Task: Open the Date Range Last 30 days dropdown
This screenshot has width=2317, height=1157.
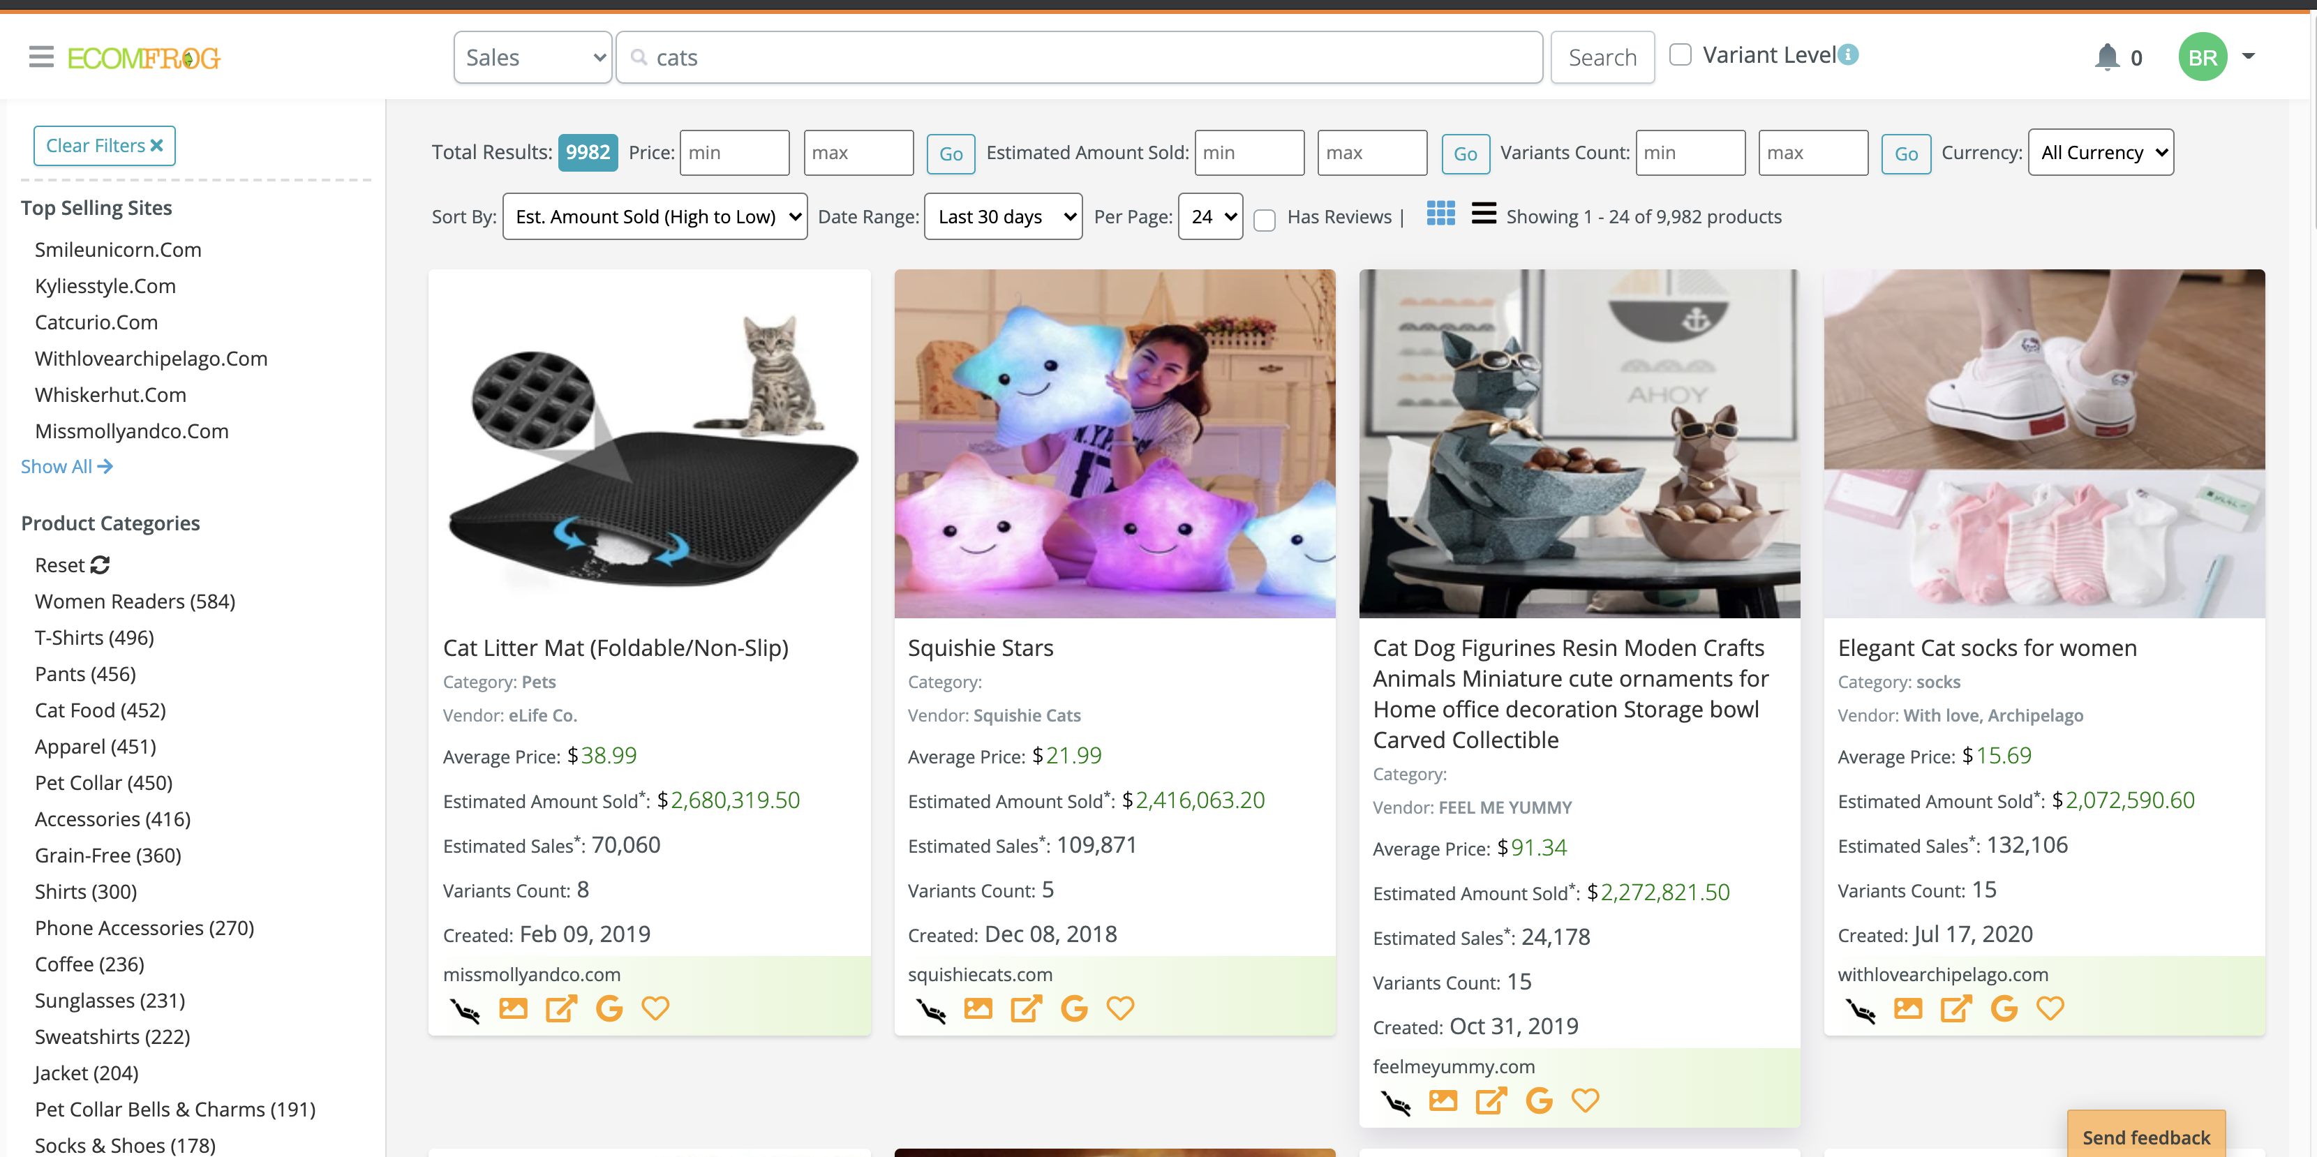Action: coord(1003,217)
